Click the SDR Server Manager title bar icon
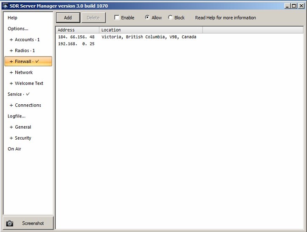The image size is (307, 232). 5,6
